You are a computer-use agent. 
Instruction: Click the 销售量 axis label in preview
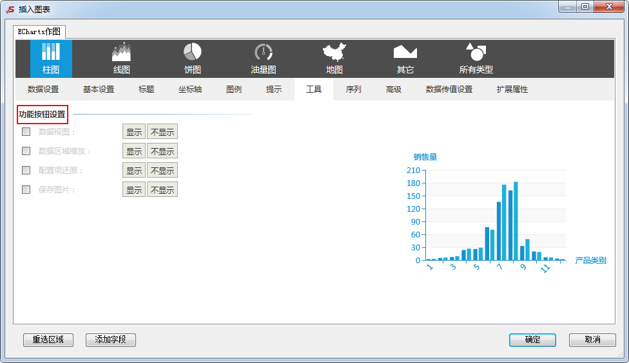pos(425,156)
